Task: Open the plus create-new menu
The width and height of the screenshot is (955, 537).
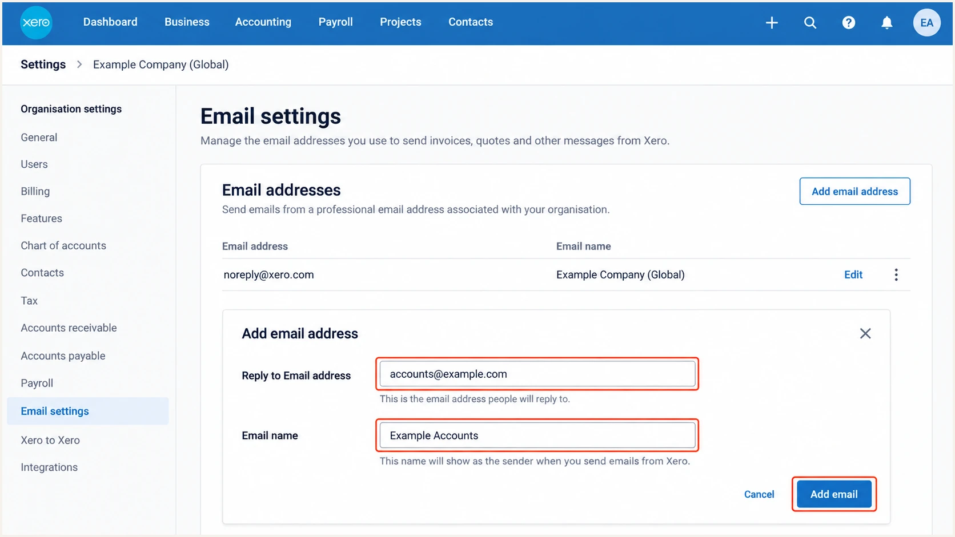Action: point(772,23)
